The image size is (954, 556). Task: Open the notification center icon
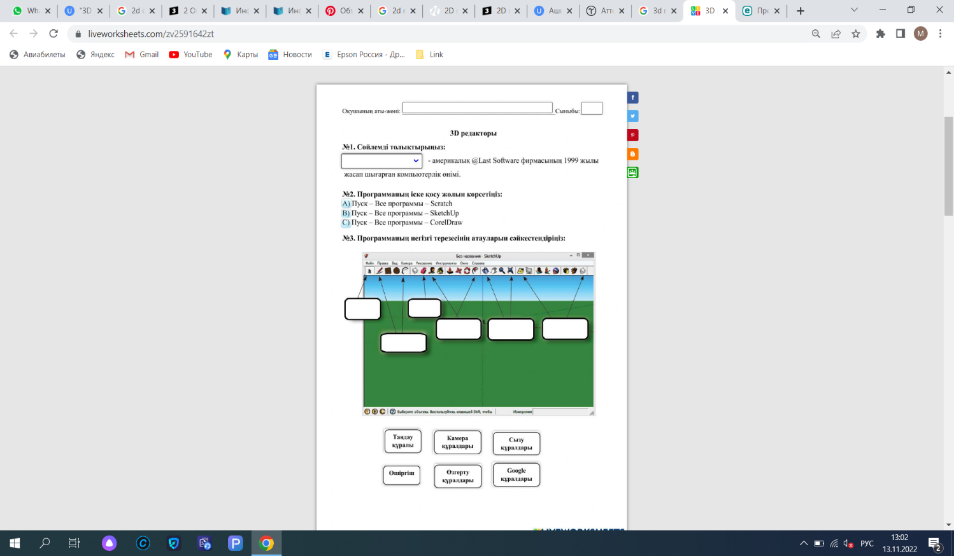935,544
